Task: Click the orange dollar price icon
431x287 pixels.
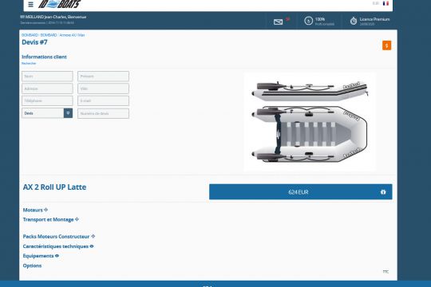Action: pos(386,45)
